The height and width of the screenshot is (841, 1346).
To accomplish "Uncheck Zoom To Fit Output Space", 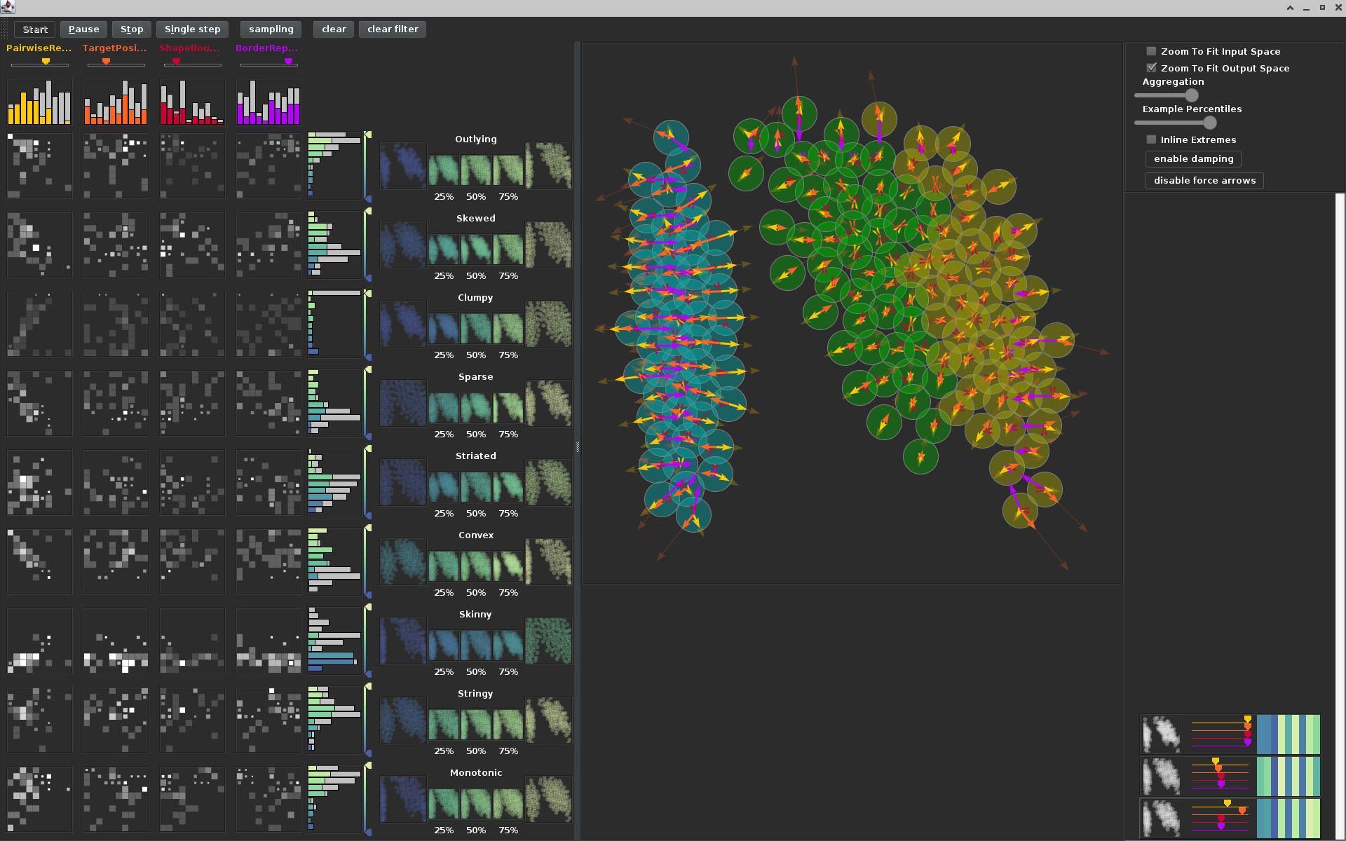I will (1152, 67).
